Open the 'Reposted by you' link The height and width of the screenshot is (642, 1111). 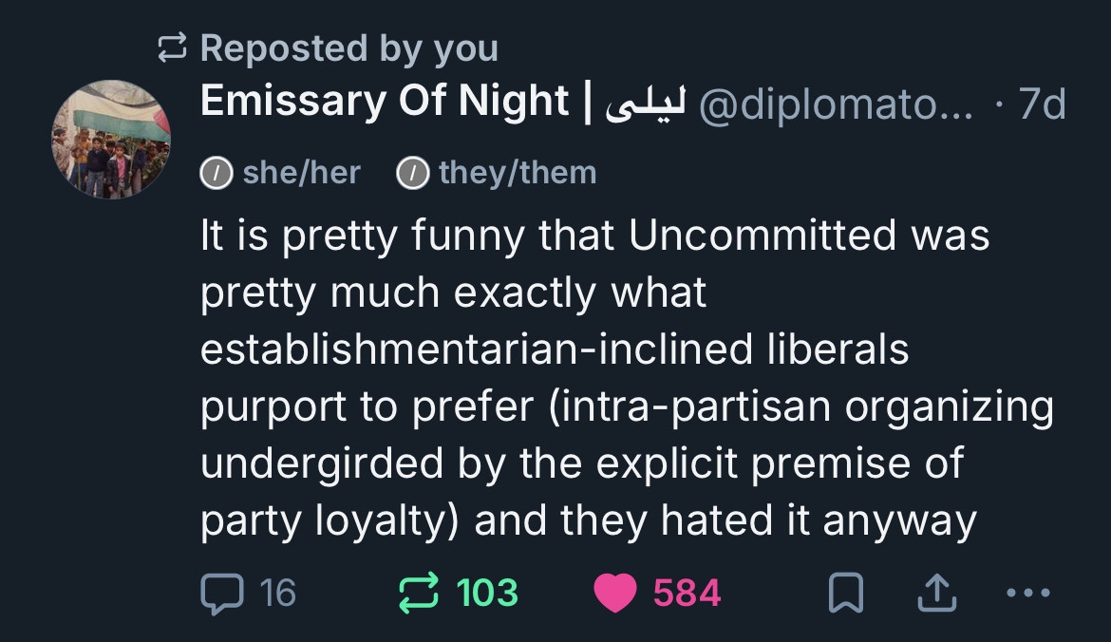[348, 48]
